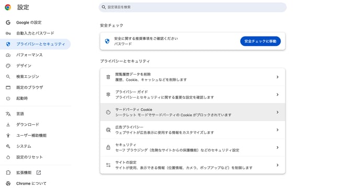360x190 pixels.
Task: Click the speedometer icon for パフォーマンス
Action: [8, 55]
